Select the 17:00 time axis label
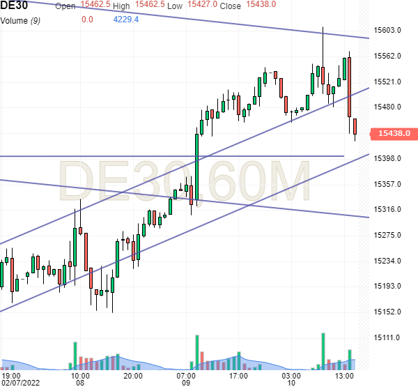Image resolution: width=418 pixels, height=389 pixels. pos(239,375)
